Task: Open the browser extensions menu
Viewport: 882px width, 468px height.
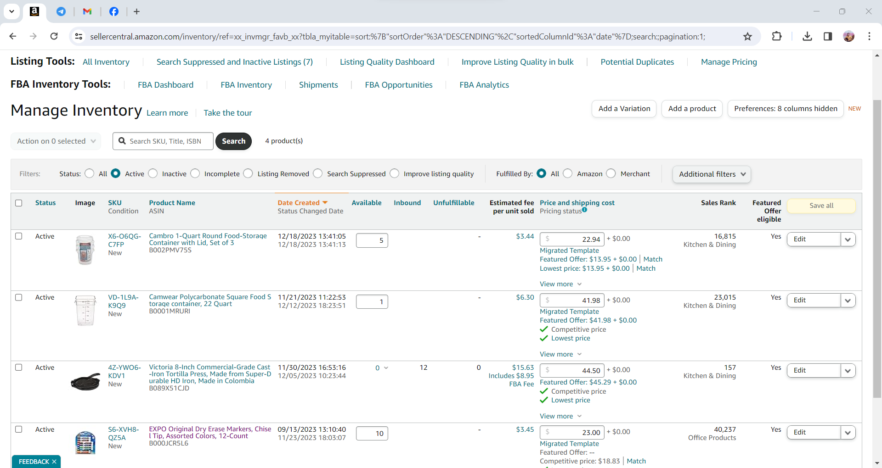Action: coord(777,36)
